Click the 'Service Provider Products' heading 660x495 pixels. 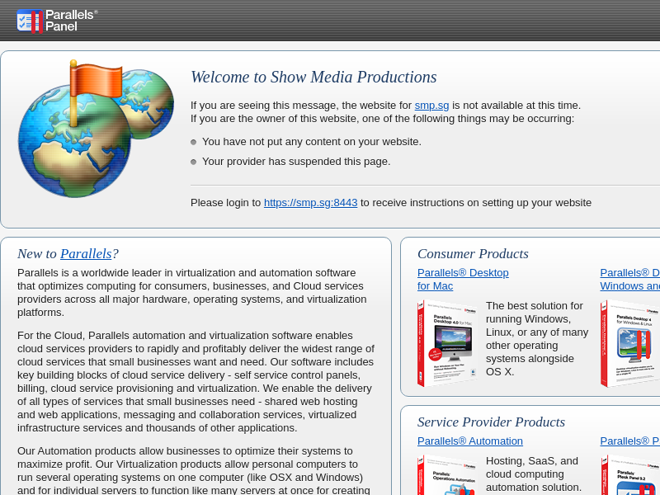(491, 422)
